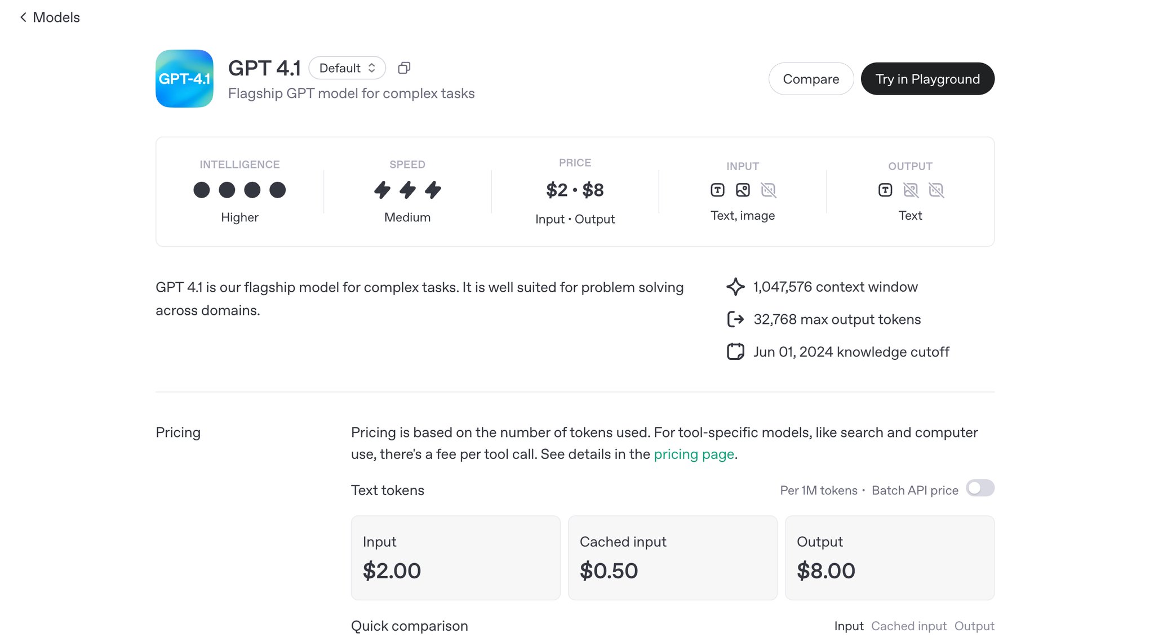Click the Input image modality icon
The width and height of the screenshot is (1154, 642).
[743, 190]
